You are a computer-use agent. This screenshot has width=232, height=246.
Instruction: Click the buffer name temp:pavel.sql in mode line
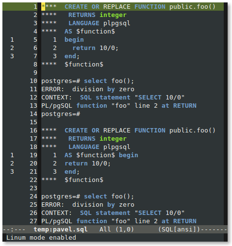click(x=61, y=230)
